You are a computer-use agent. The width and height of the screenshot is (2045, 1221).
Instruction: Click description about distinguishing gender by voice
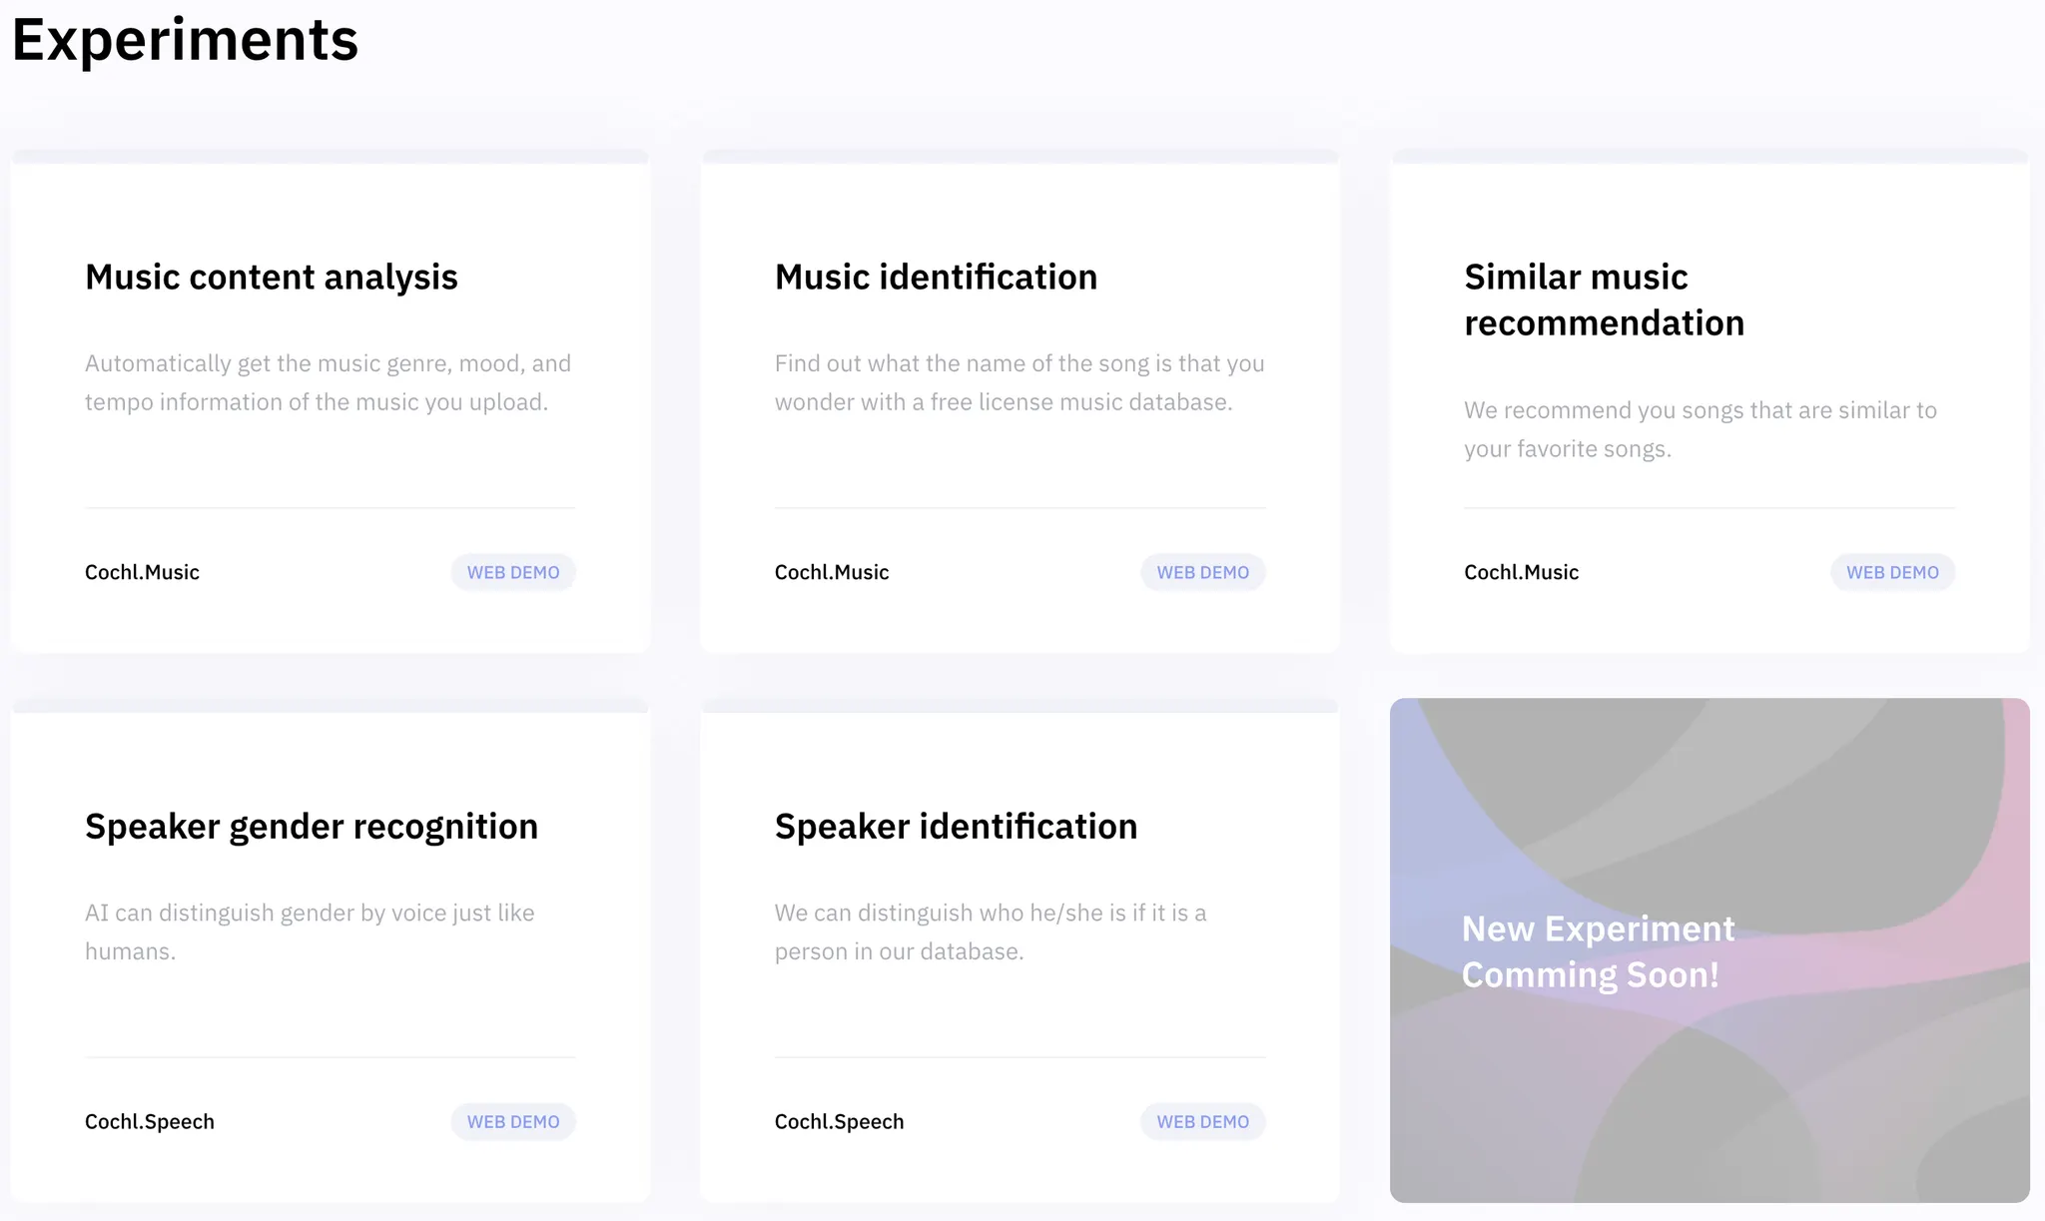tap(310, 930)
